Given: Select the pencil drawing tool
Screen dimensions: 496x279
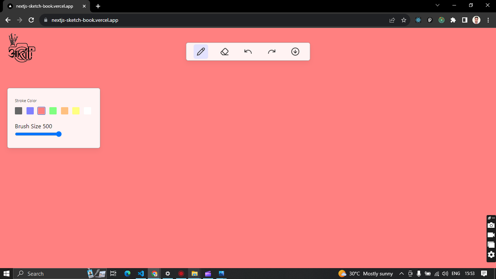Looking at the screenshot, I should pyautogui.click(x=201, y=52).
